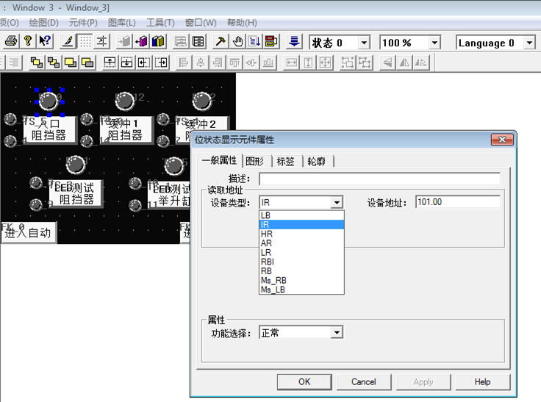The height and width of the screenshot is (402, 541).
Task: Click the yellow question mark help icon
Action: click(x=28, y=42)
